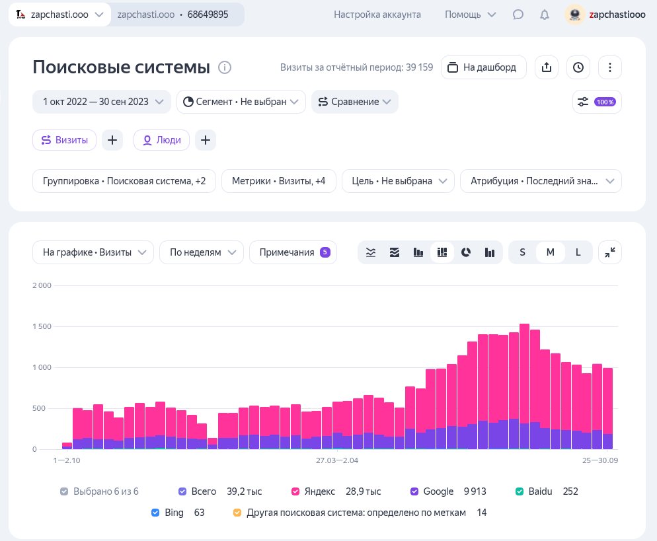Open the Примечания notes button
The image size is (657, 541).
[x=293, y=252]
